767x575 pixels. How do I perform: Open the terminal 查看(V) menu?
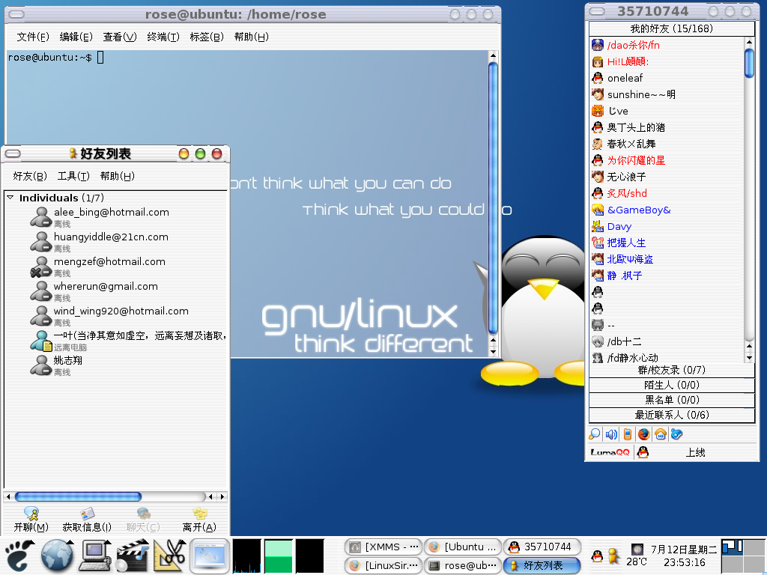(x=120, y=37)
